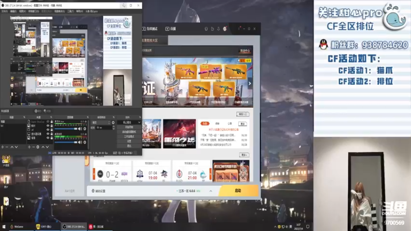Click the first launcher header icon
Screen dimensions: 411x231
coord(207,29)
